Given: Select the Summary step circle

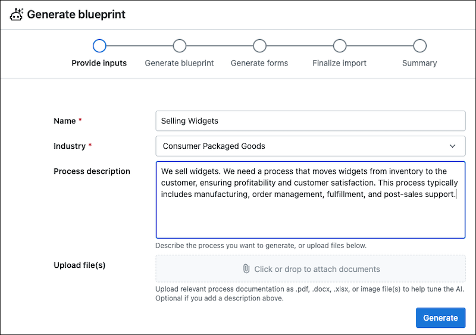Looking at the screenshot, I should coord(420,46).
